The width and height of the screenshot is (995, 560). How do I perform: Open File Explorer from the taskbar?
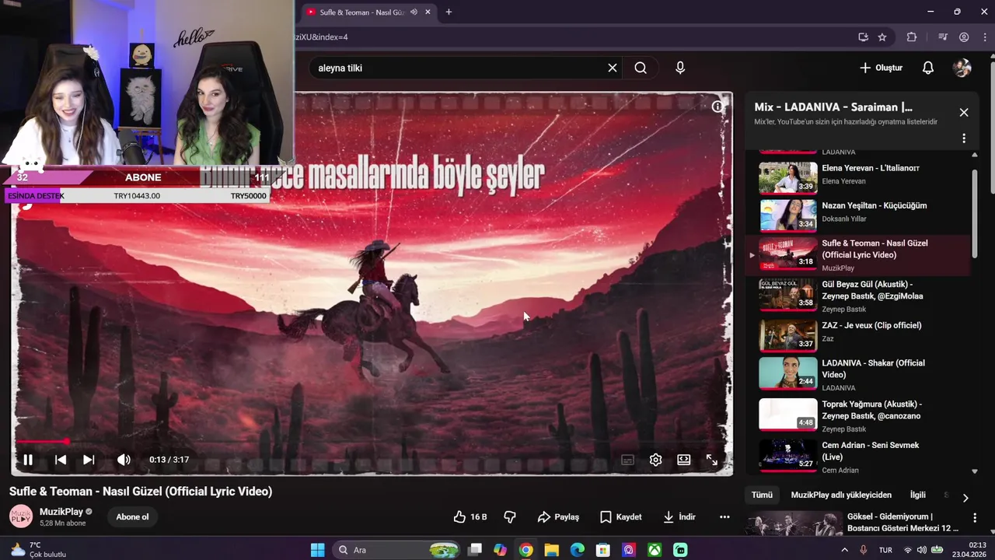[551, 550]
